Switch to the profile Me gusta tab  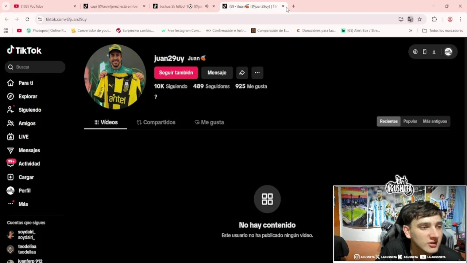[x=209, y=122]
